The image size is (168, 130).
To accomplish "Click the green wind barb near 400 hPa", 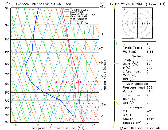I will point(116,42).
